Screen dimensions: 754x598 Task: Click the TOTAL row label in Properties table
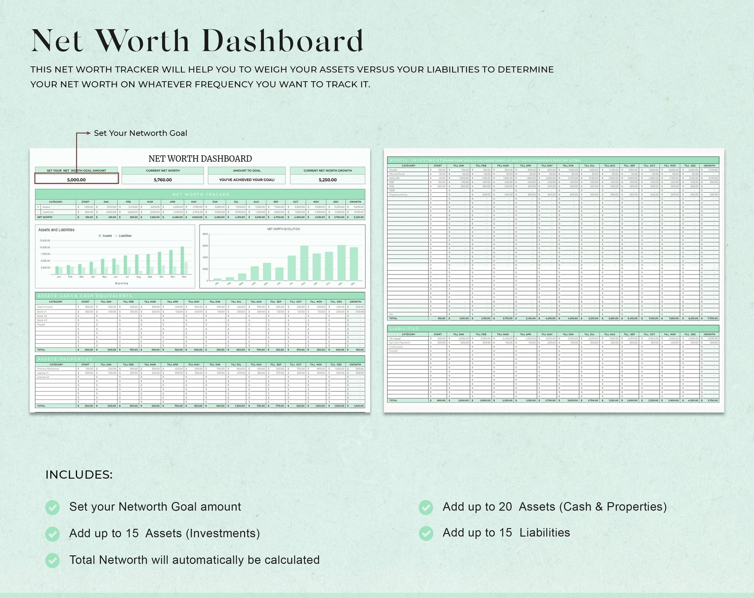point(41,406)
